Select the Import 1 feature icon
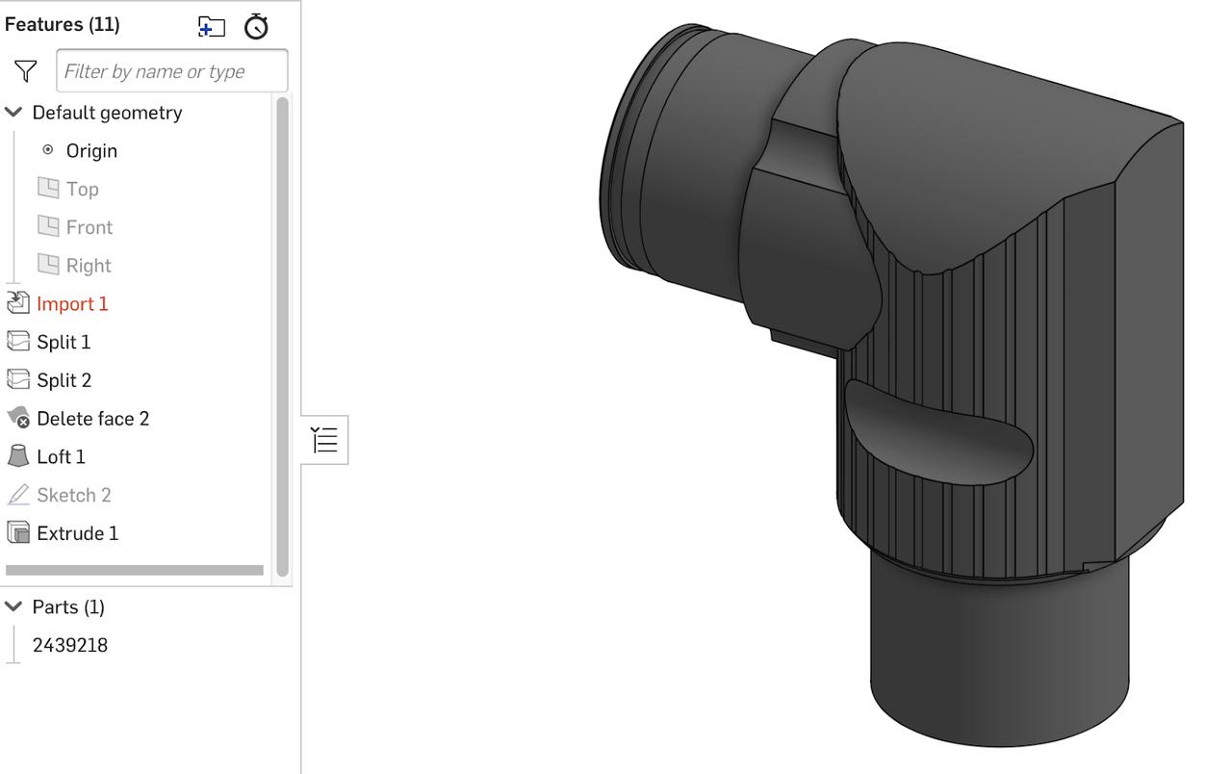The image size is (1232, 774). click(18, 302)
